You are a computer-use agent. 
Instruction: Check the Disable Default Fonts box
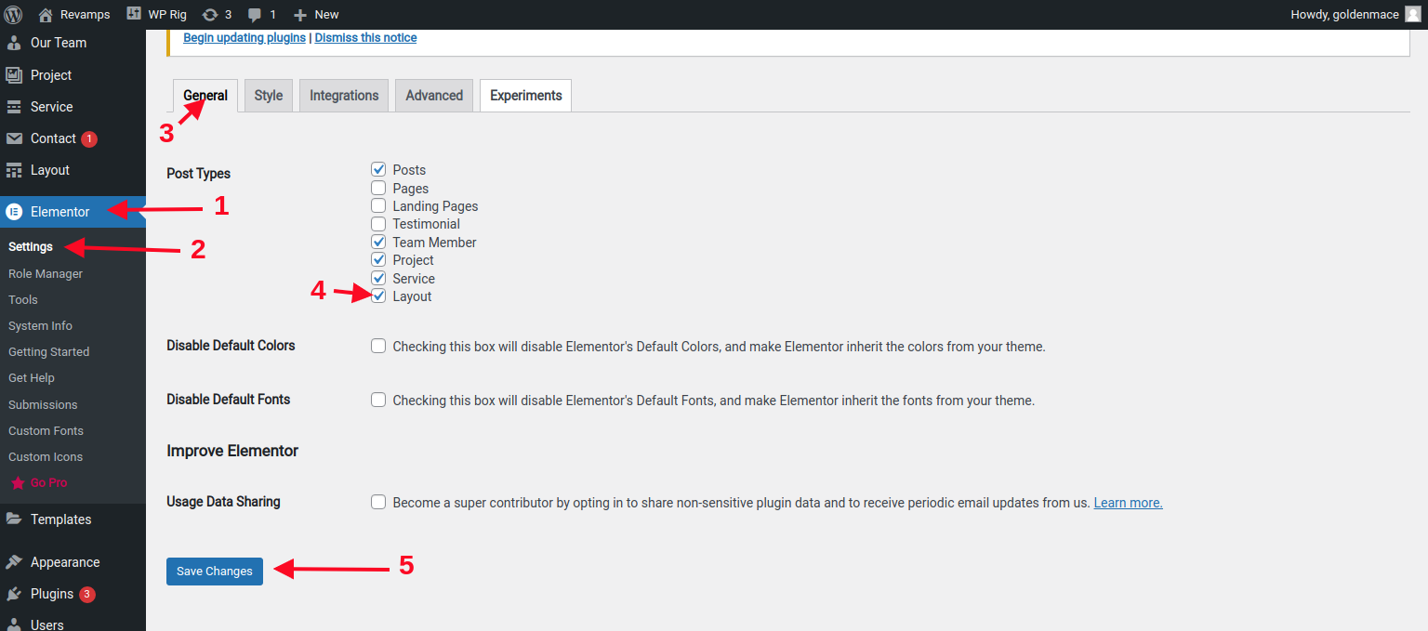[x=378, y=400]
